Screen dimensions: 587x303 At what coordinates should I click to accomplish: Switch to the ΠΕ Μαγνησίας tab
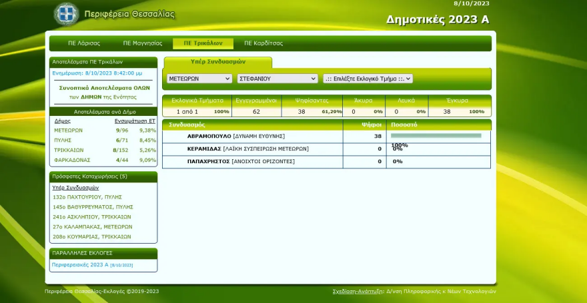click(142, 43)
